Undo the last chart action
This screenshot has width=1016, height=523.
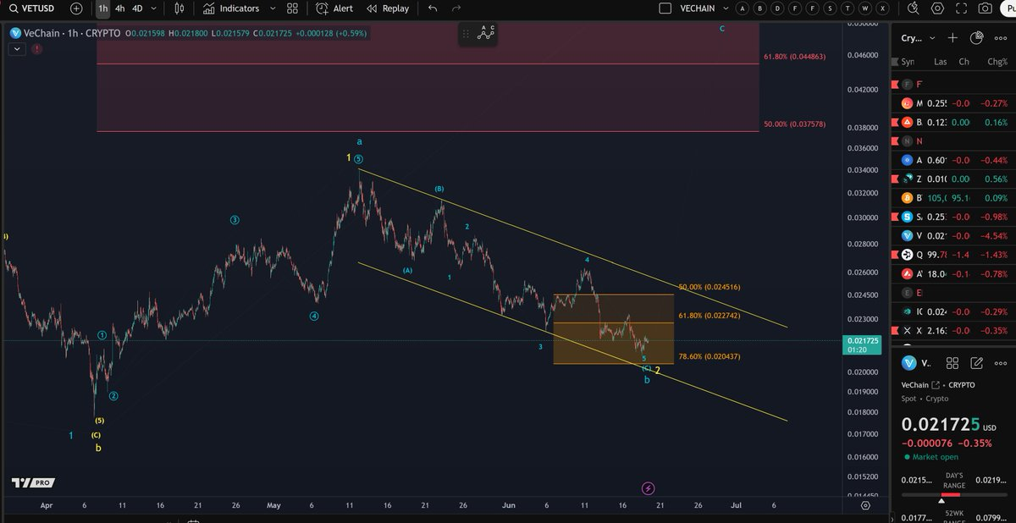click(433, 8)
